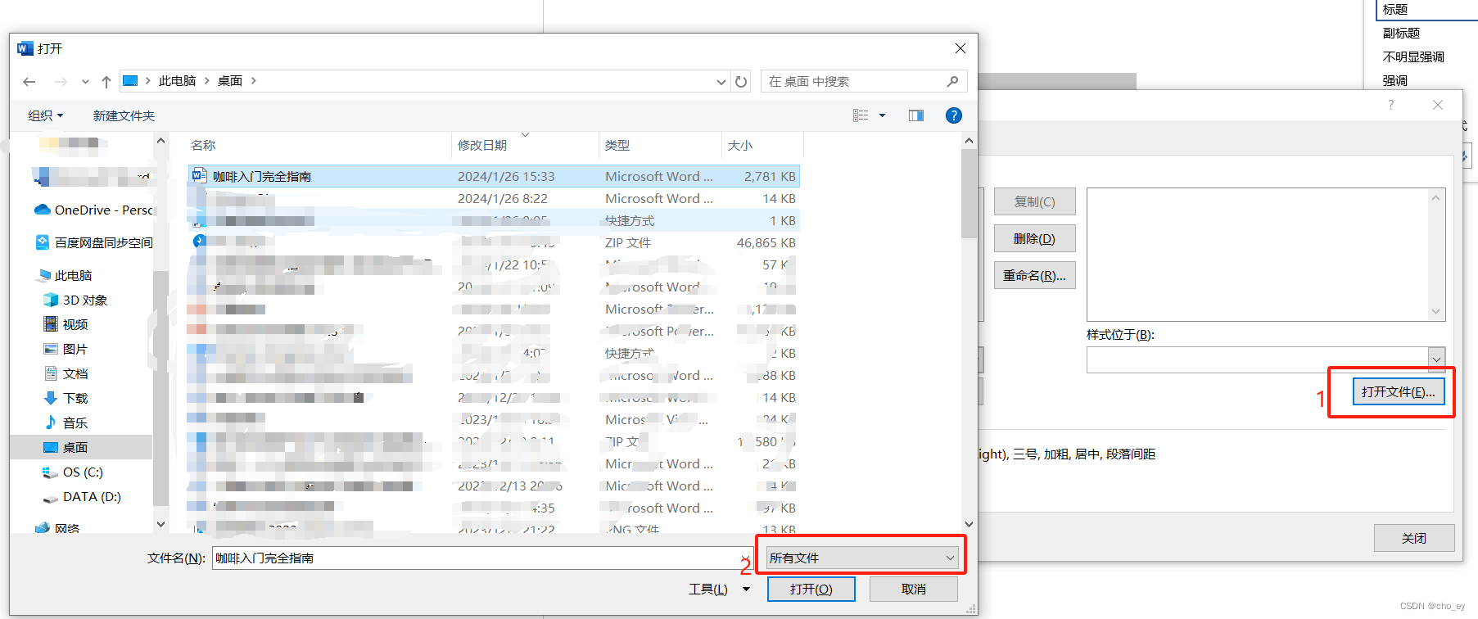The image size is (1478, 619).
Task: Click the OS (C:) drive icon
Action: pyautogui.click(x=51, y=472)
